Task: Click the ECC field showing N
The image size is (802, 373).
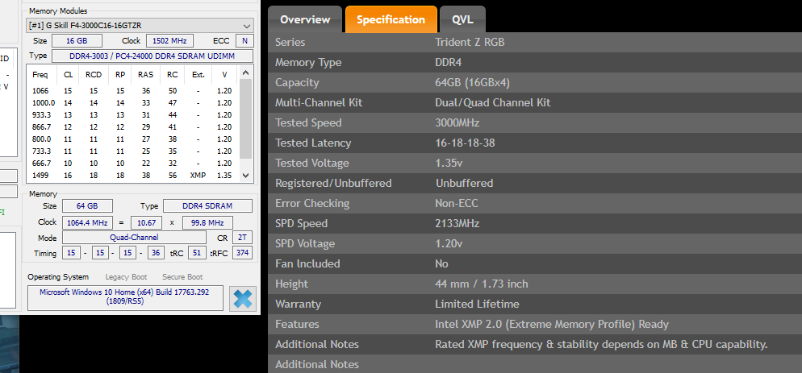Action: [244, 41]
